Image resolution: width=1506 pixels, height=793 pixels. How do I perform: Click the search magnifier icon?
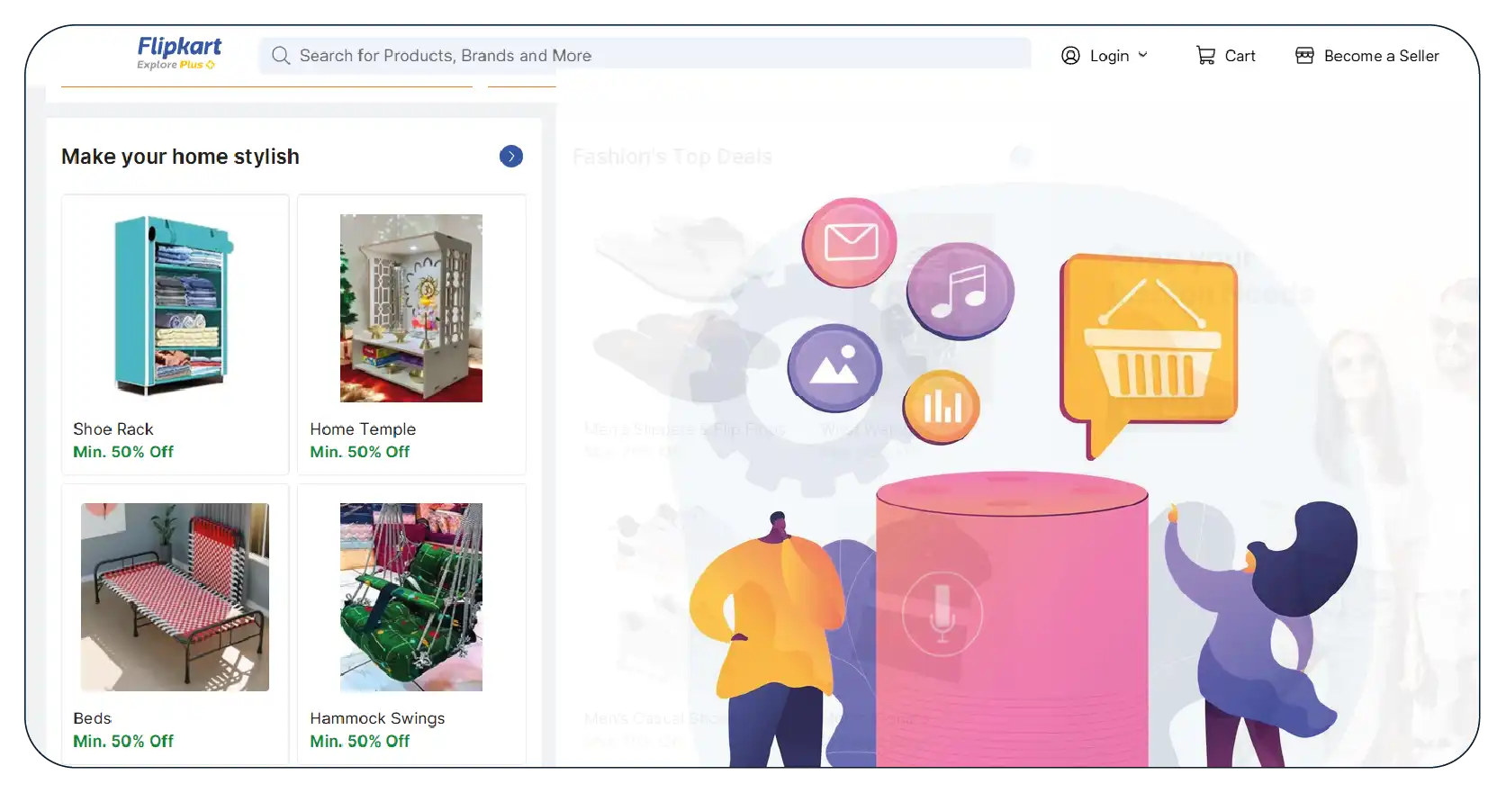pyautogui.click(x=281, y=56)
